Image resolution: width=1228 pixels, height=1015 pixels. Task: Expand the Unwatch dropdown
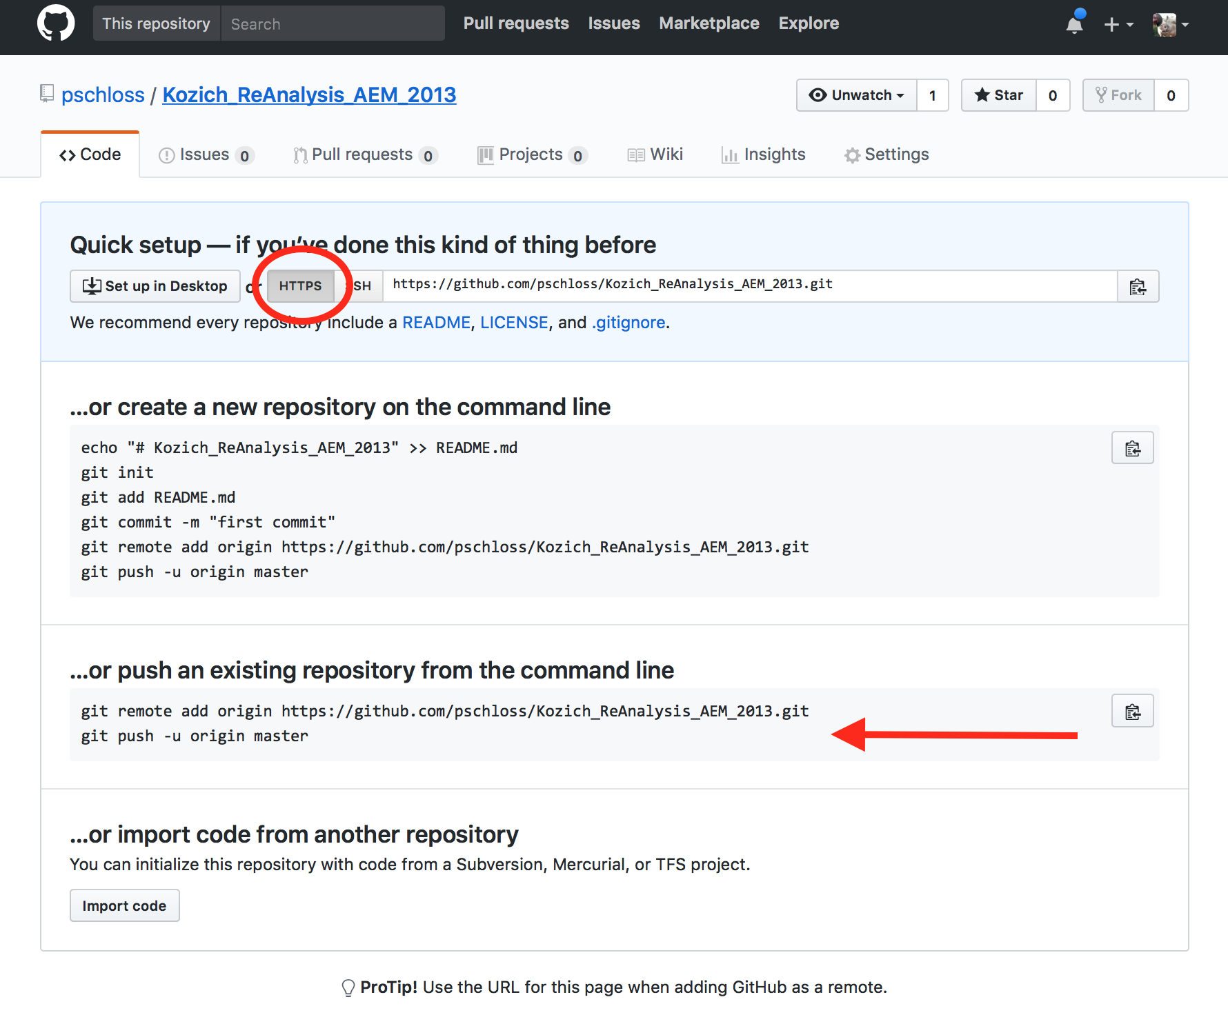[x=857, y=95]
